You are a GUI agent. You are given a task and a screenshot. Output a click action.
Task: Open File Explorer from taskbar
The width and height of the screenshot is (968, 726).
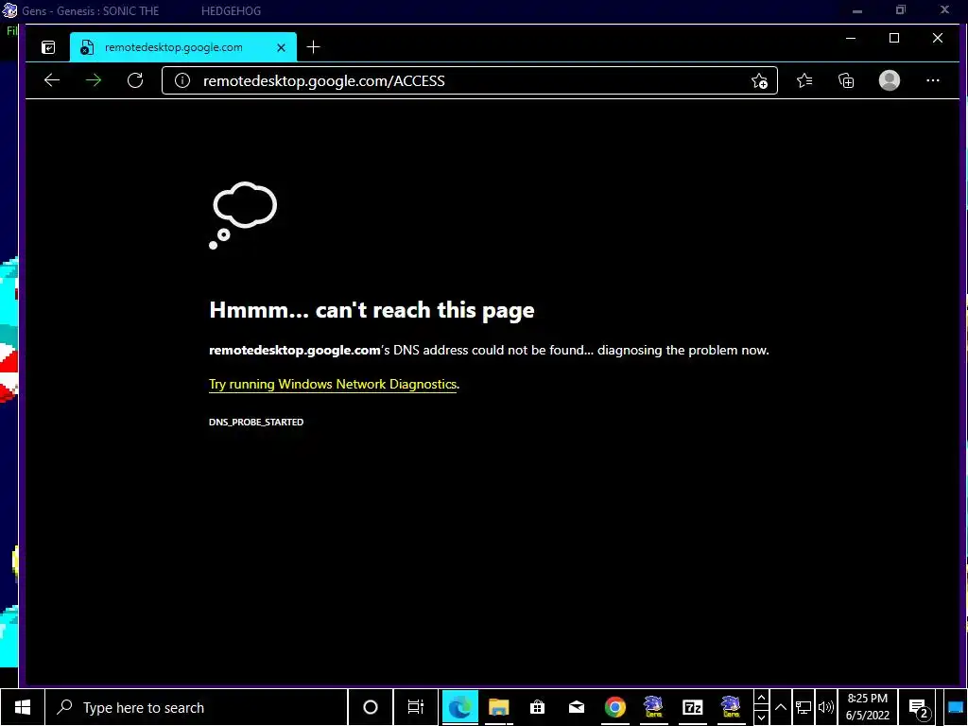pyautogui.click(x=499, y=707)
